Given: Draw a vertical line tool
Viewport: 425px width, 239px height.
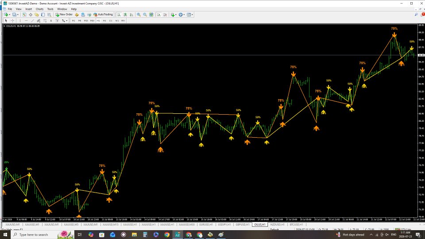Looking at the screenshot, I should pyautogui.click(x=20, y=21).
